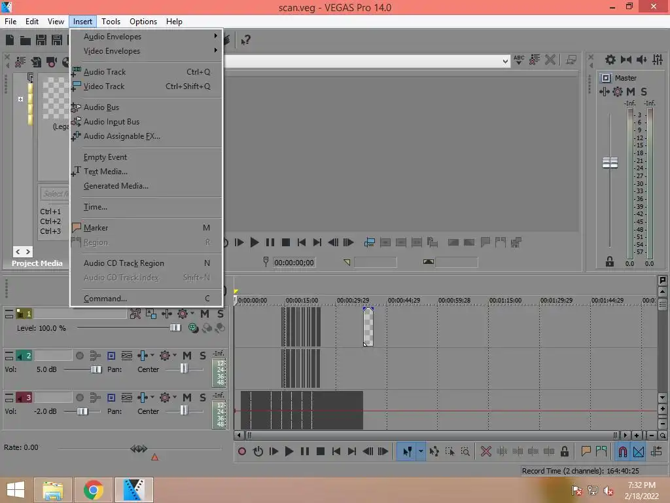Select Audio CD Track Region menu entry
Image resolution: width=670 pixels, height=503 pixels.
point(146,263)
